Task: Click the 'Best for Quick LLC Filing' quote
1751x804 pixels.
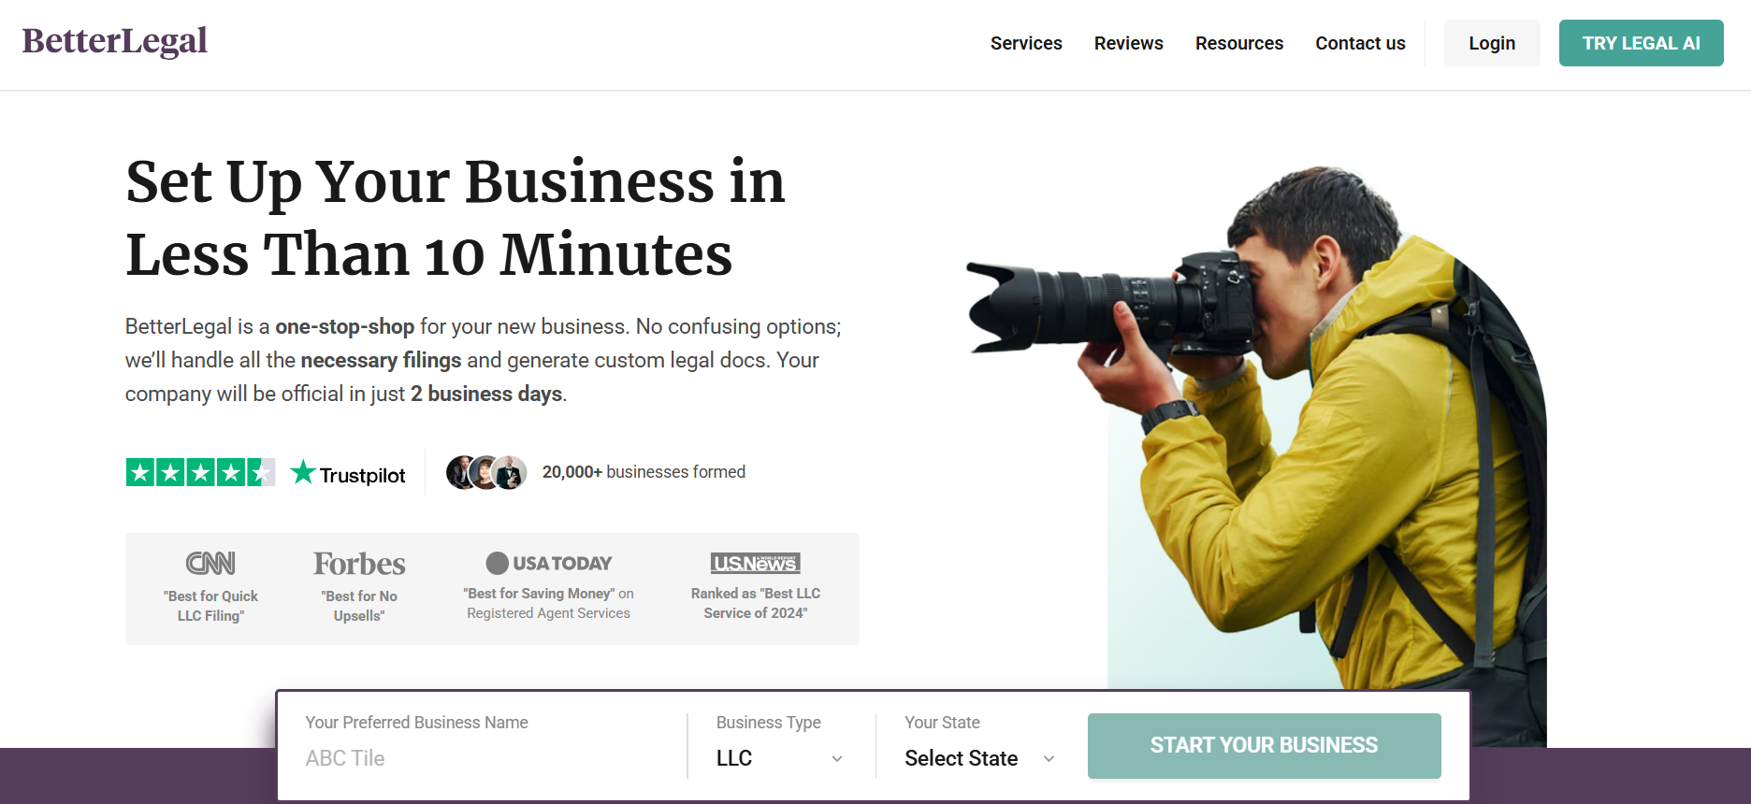Action: coord(210,606)
